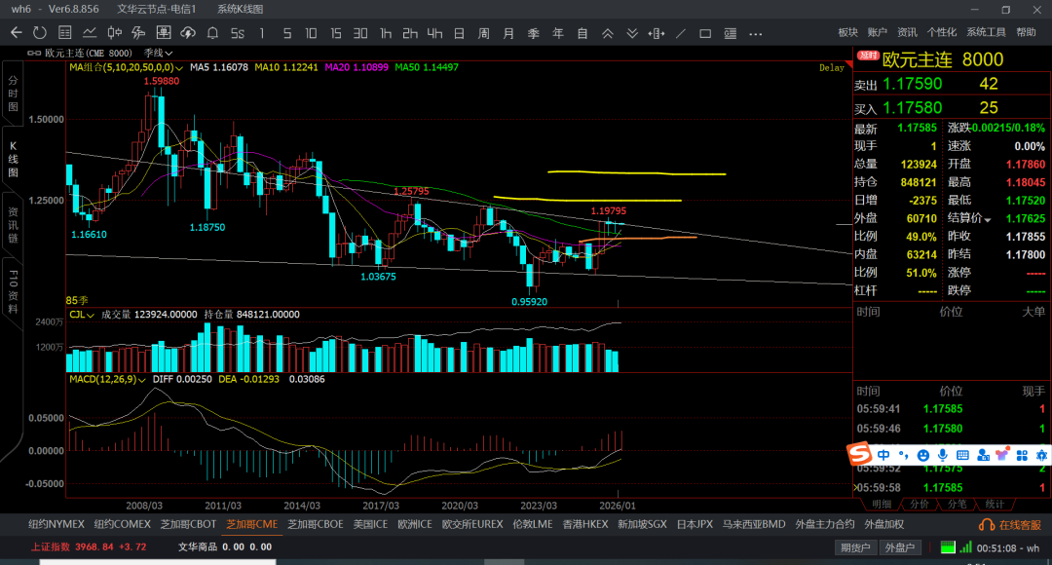Select the 纽约NYMEX exchange tab

click(56, 524)
